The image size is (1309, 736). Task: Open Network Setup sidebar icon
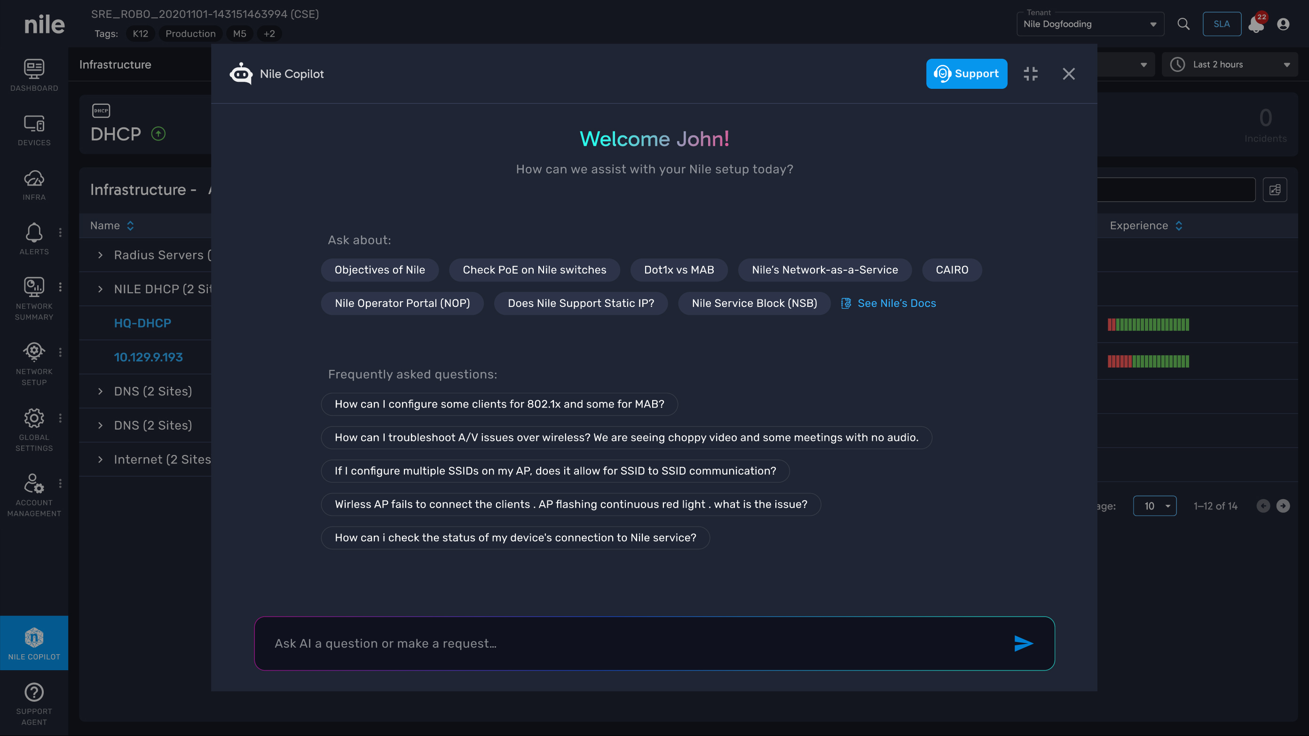pos(34,363)
